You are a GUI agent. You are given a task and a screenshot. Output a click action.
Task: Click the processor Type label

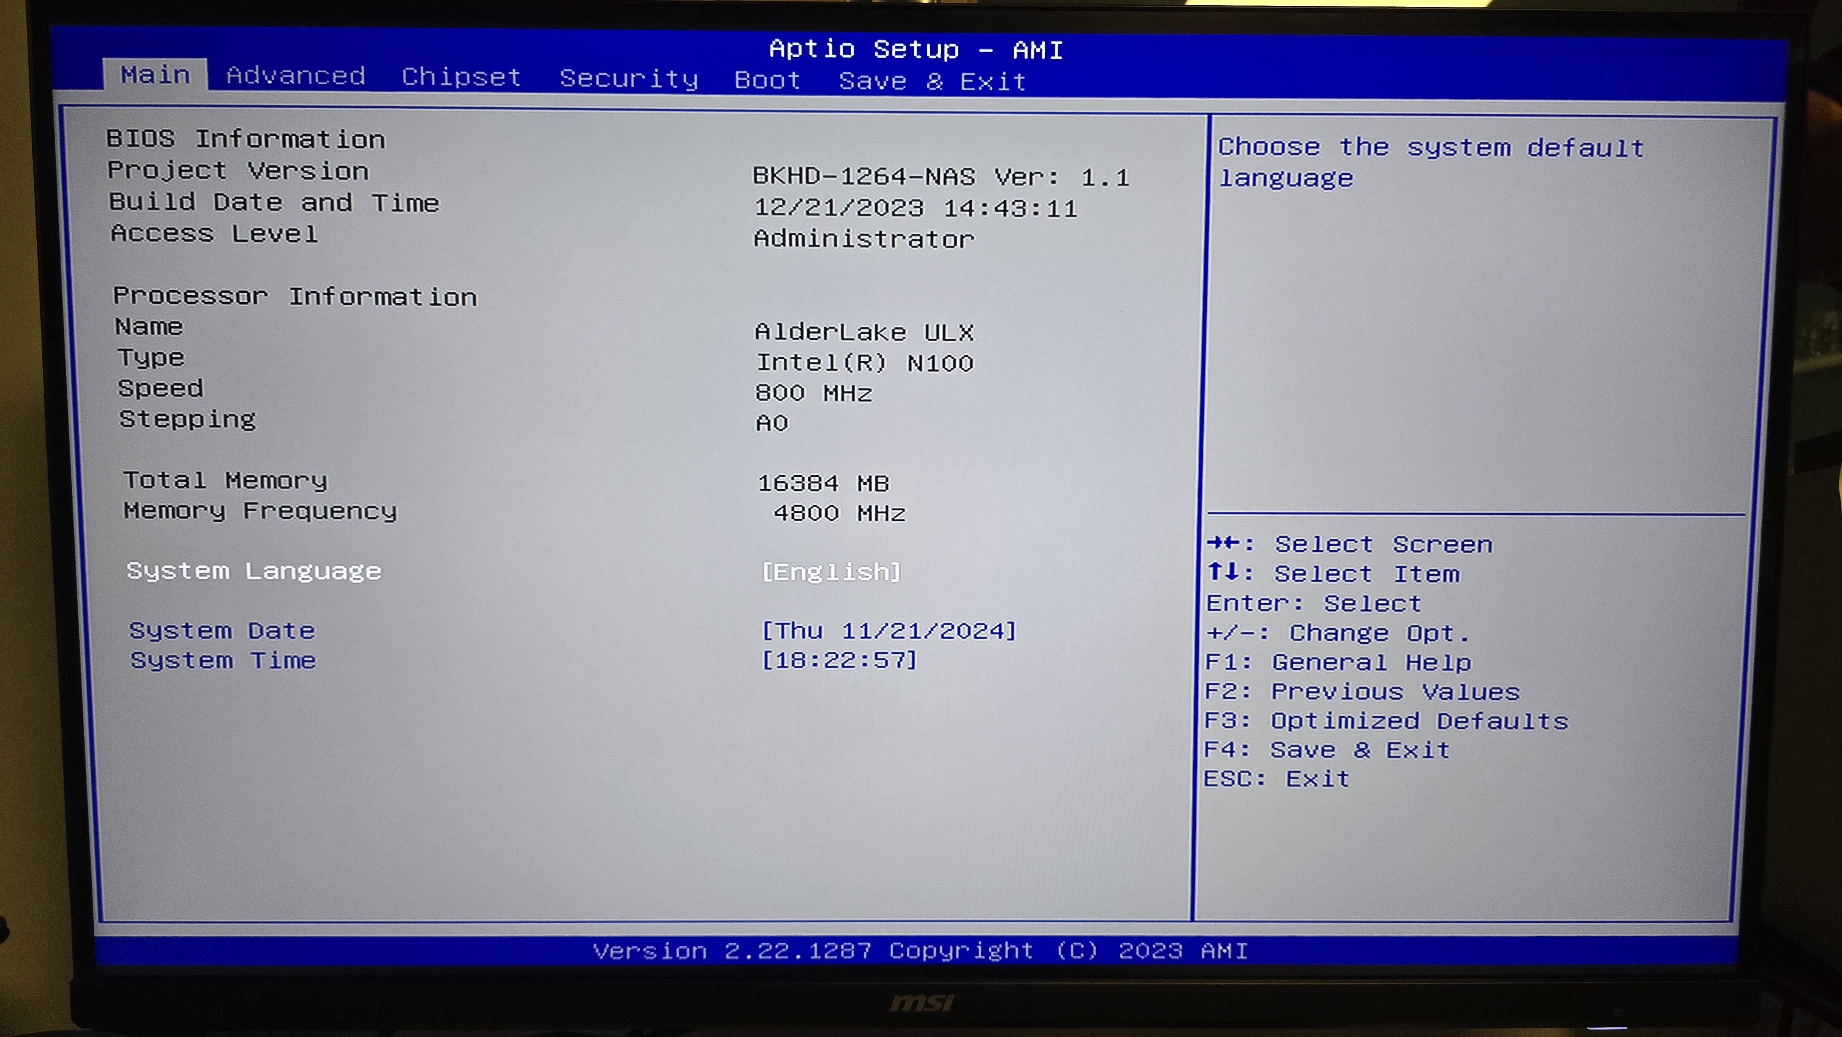click(151, 358)
